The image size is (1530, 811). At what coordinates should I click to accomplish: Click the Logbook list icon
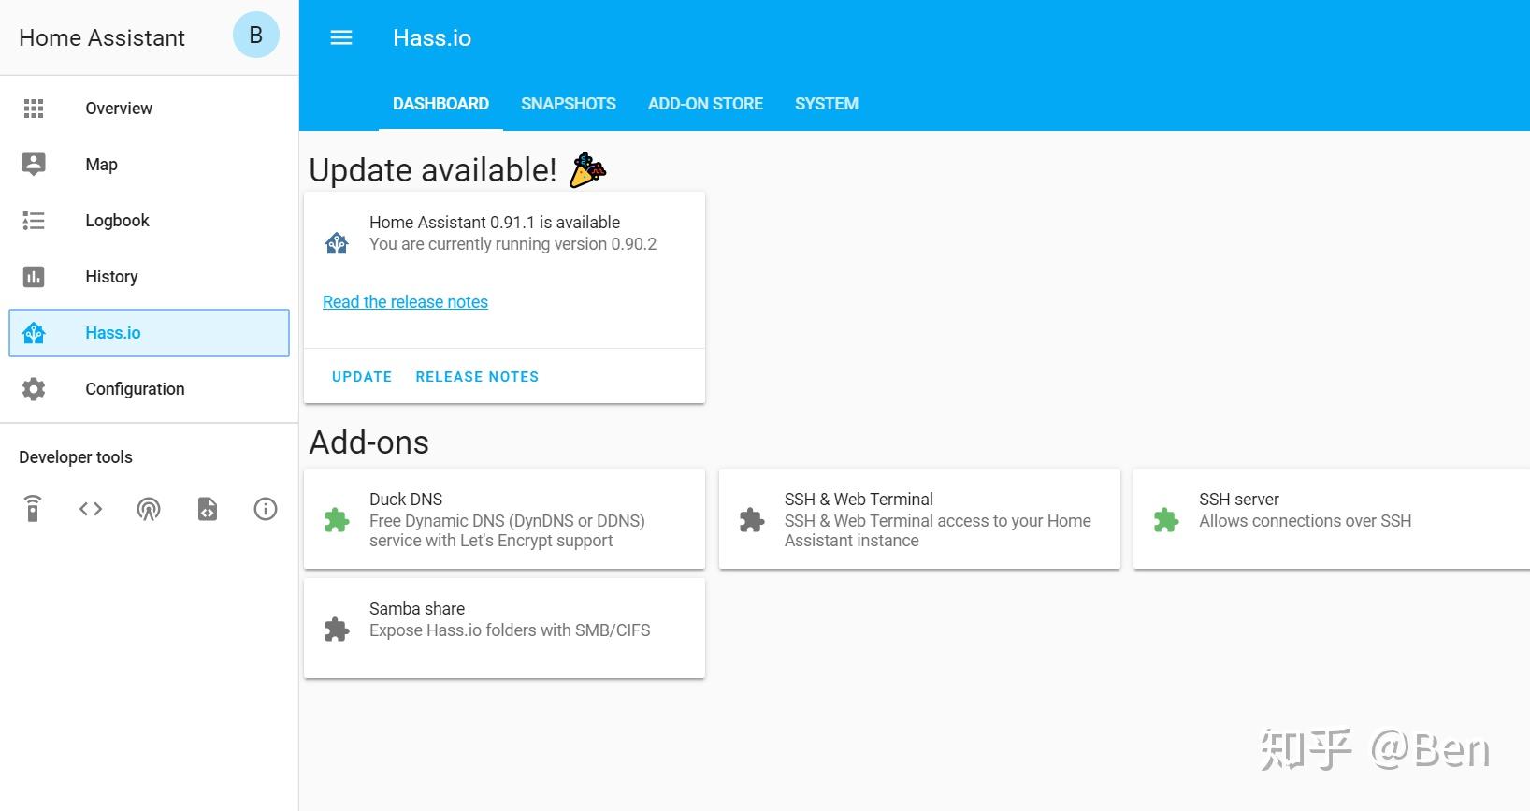(34, 221)
